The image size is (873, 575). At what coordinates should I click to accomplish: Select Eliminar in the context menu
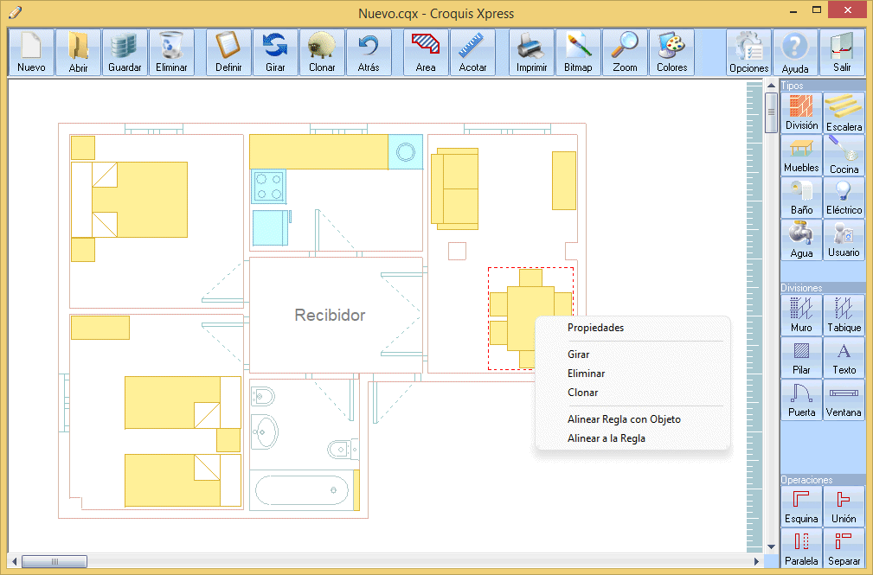point(586,374)
